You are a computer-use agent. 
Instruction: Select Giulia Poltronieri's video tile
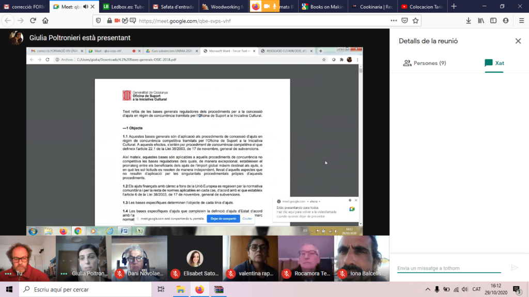[x=84, y=258]
